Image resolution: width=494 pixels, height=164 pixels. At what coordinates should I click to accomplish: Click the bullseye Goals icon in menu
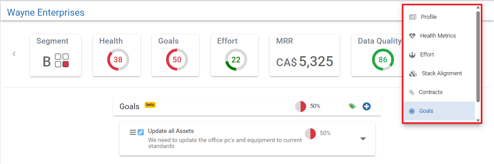click(412, 111)
